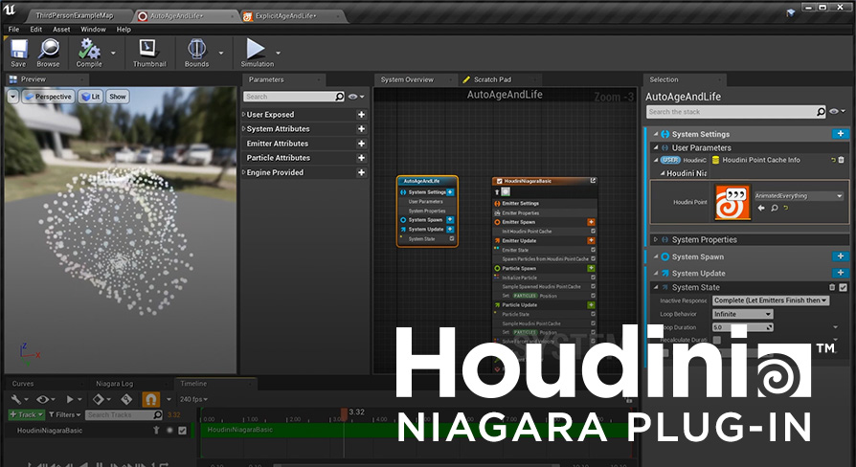Add a User Exposed parameter with plus
Viewport: 856px width, 467px height.
(361, 115)
